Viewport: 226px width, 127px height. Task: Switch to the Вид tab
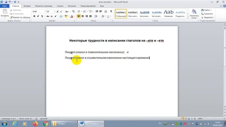(102, 6)
